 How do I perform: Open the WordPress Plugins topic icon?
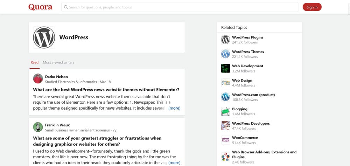point(225,40)
